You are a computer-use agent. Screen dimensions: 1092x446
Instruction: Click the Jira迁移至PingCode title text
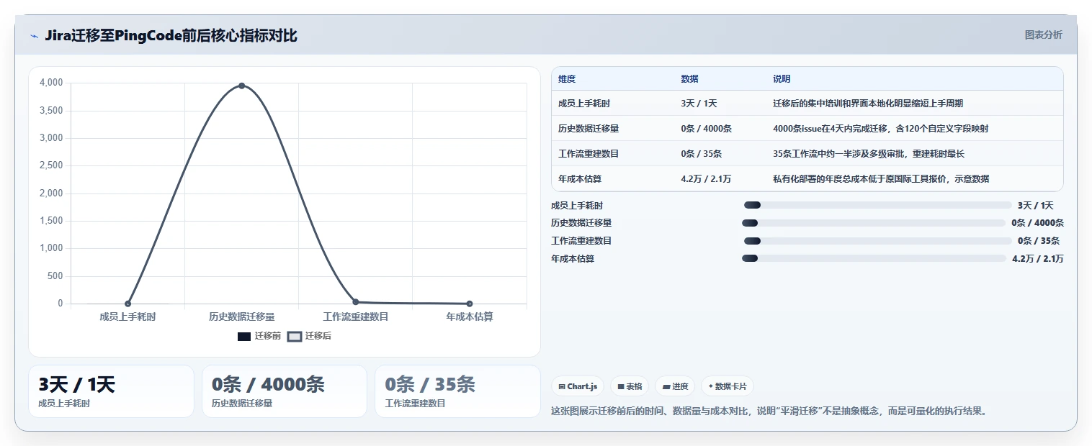click(171, 36)
